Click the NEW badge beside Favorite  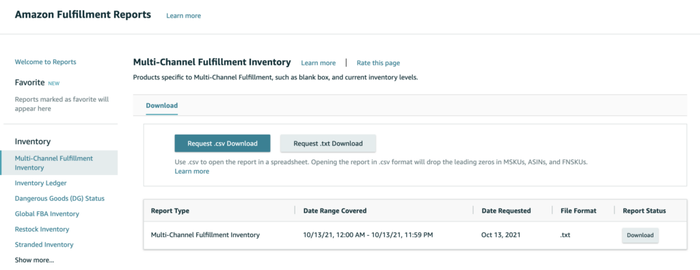(x=53, y=83)
